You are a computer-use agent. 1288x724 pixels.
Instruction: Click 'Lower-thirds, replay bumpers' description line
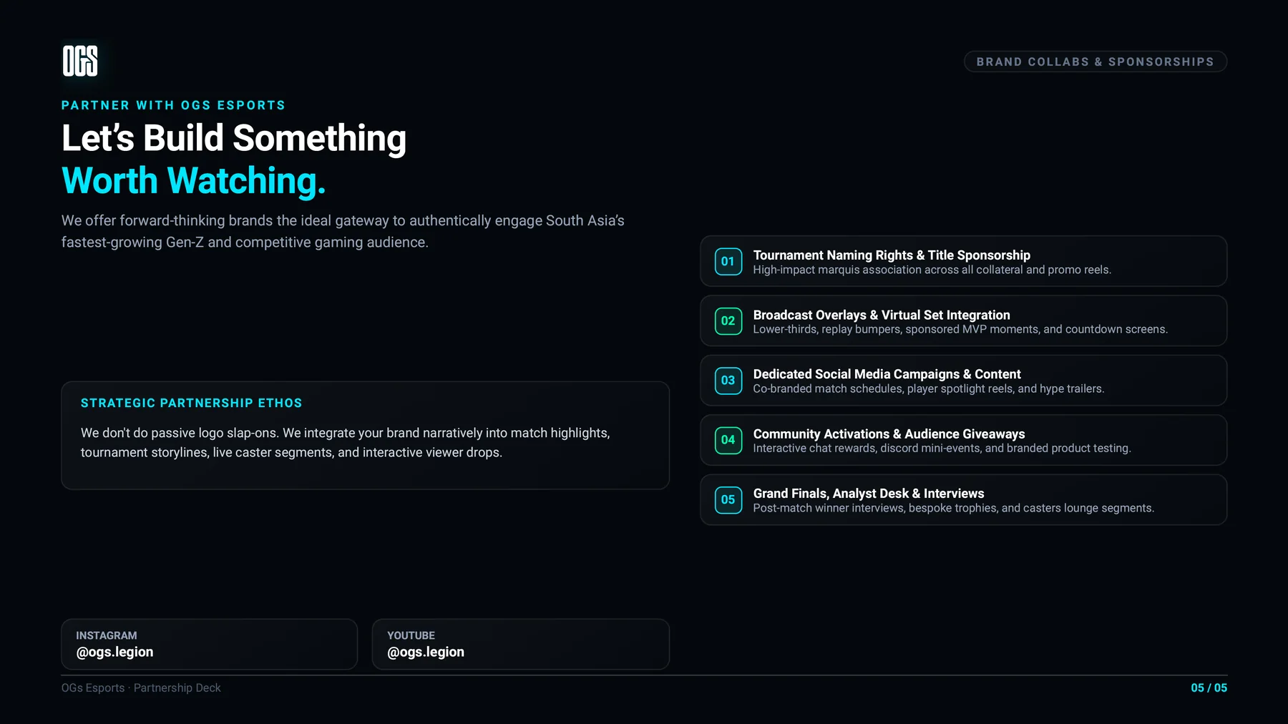(960, 329)
